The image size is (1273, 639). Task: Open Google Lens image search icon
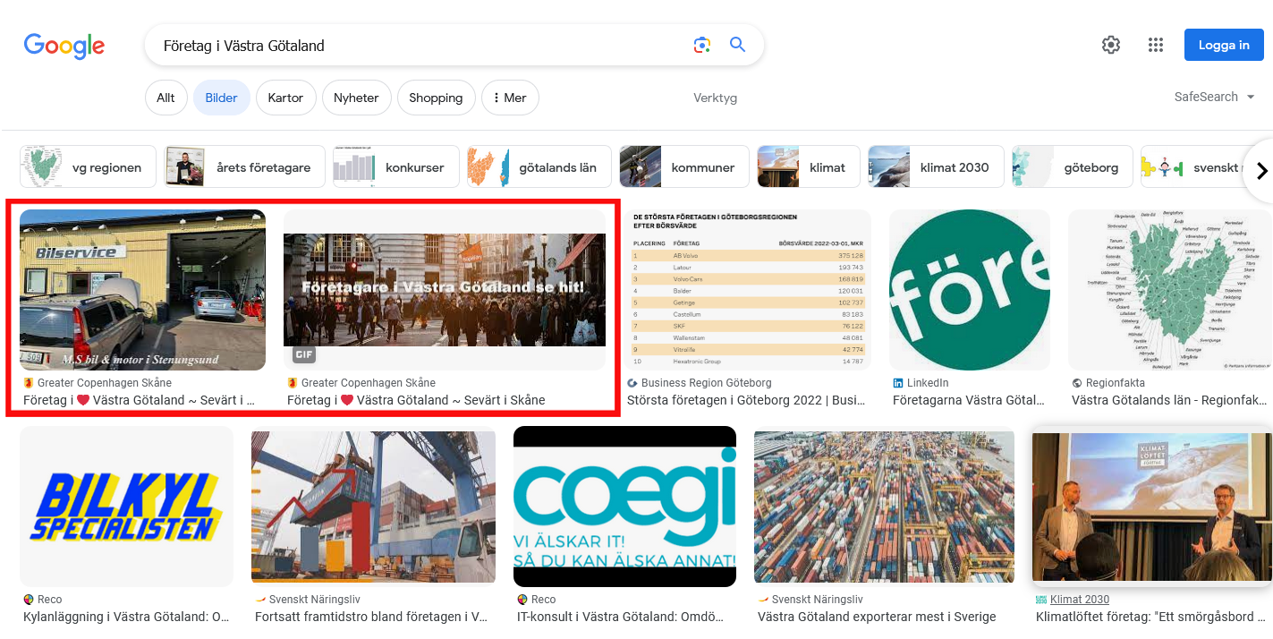tap(702, 45)
